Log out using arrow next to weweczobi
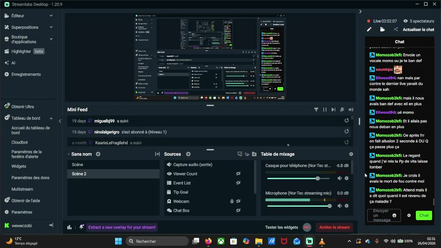Image resolution: width=441 pixels, height=248 pixels. pyautogui.click(x=51, y=225)
